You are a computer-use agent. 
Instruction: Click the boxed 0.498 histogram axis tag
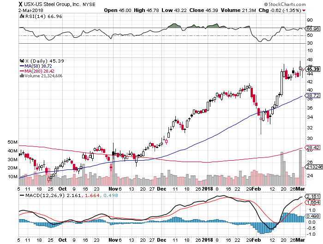313,216
